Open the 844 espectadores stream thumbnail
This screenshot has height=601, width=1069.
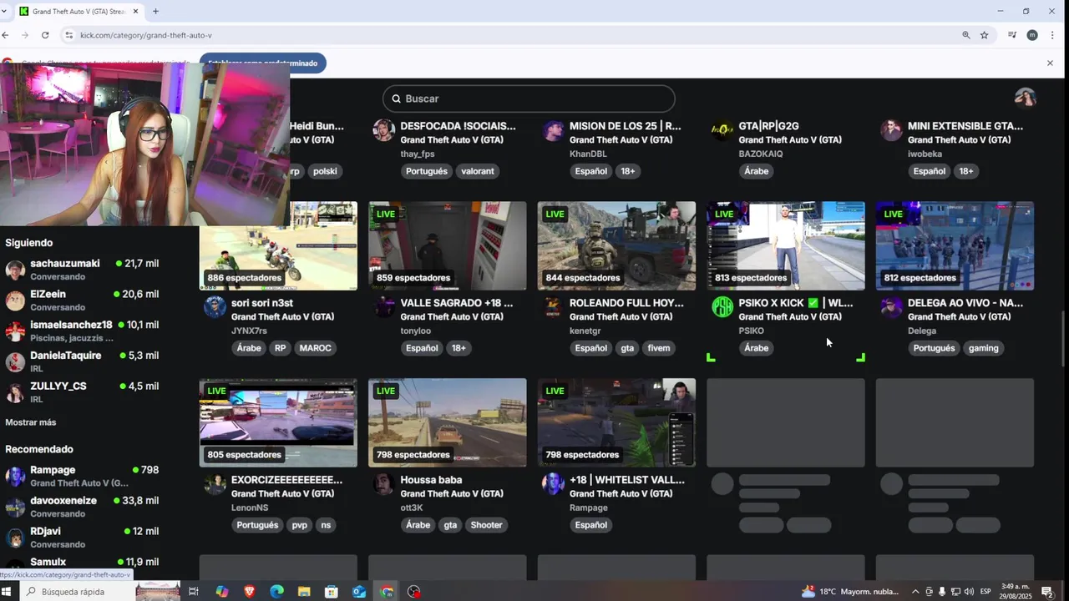[x=616, y=245]
